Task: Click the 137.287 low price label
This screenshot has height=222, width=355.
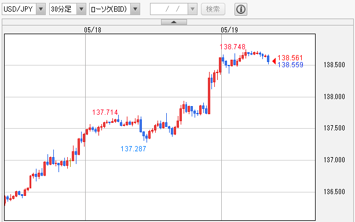Action: click(x=133, y=149)
